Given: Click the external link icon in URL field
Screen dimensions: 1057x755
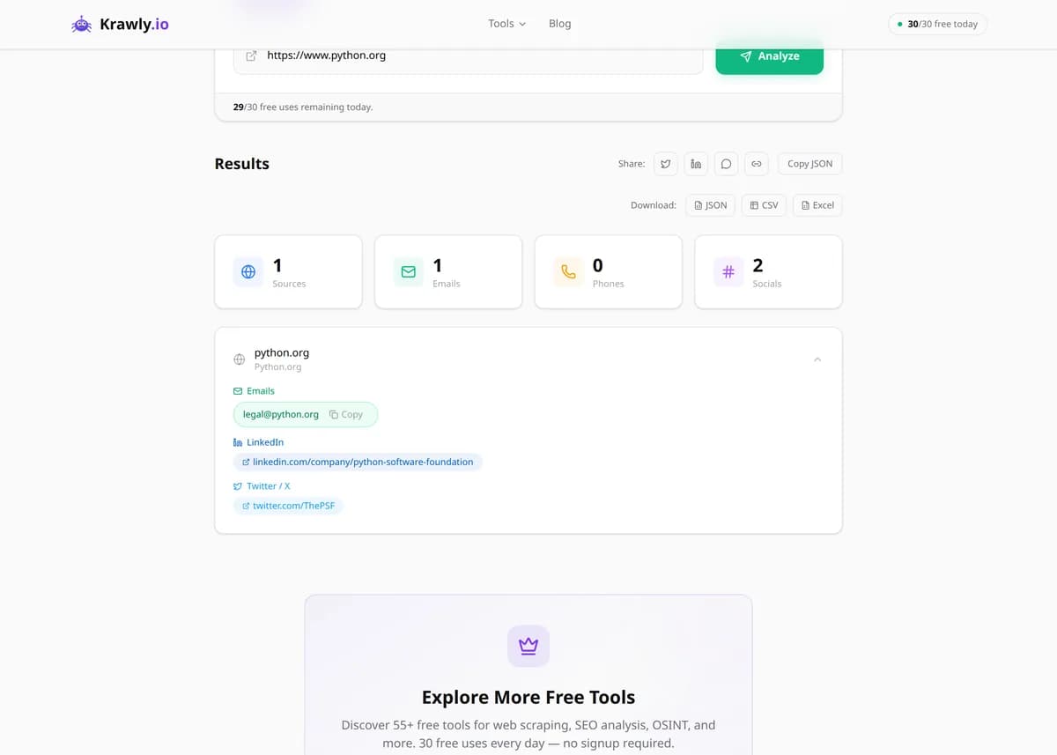Looking at the screenshot, I should pos(251,56).
